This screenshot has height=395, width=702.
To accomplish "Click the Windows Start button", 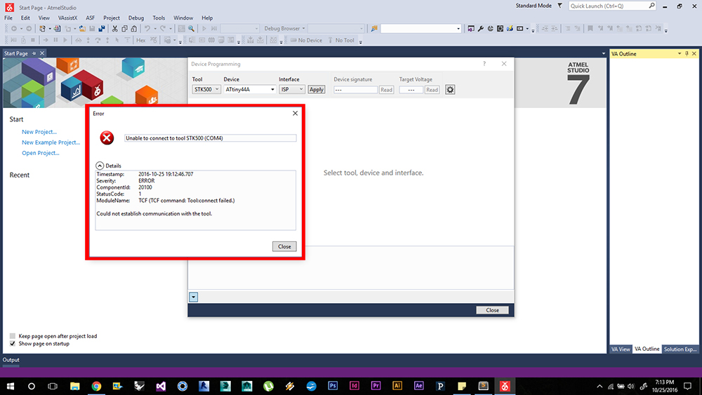I will 11,386.
